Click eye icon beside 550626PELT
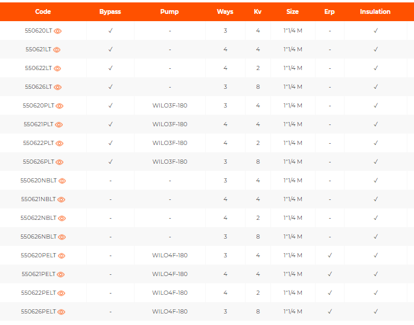The image size is (414, 325). point(61,312)
